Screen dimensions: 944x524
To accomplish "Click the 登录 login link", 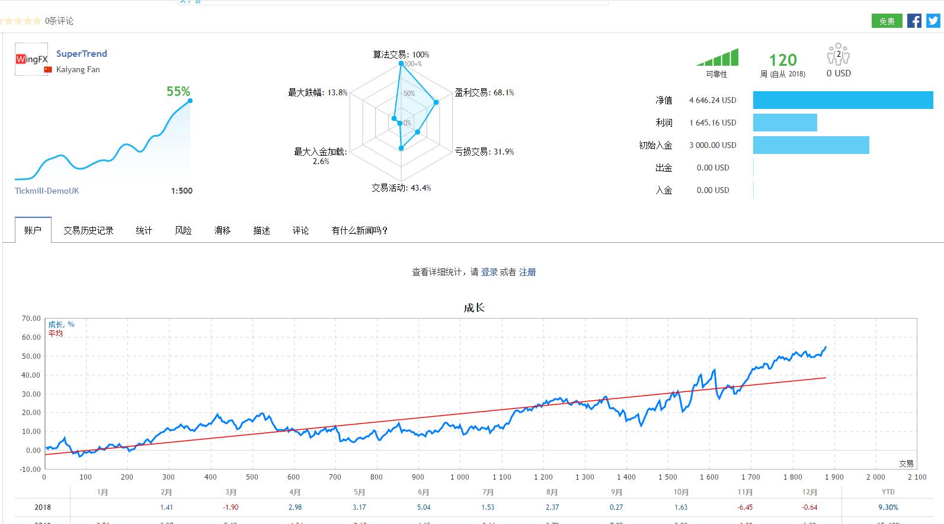I will 489,272.
